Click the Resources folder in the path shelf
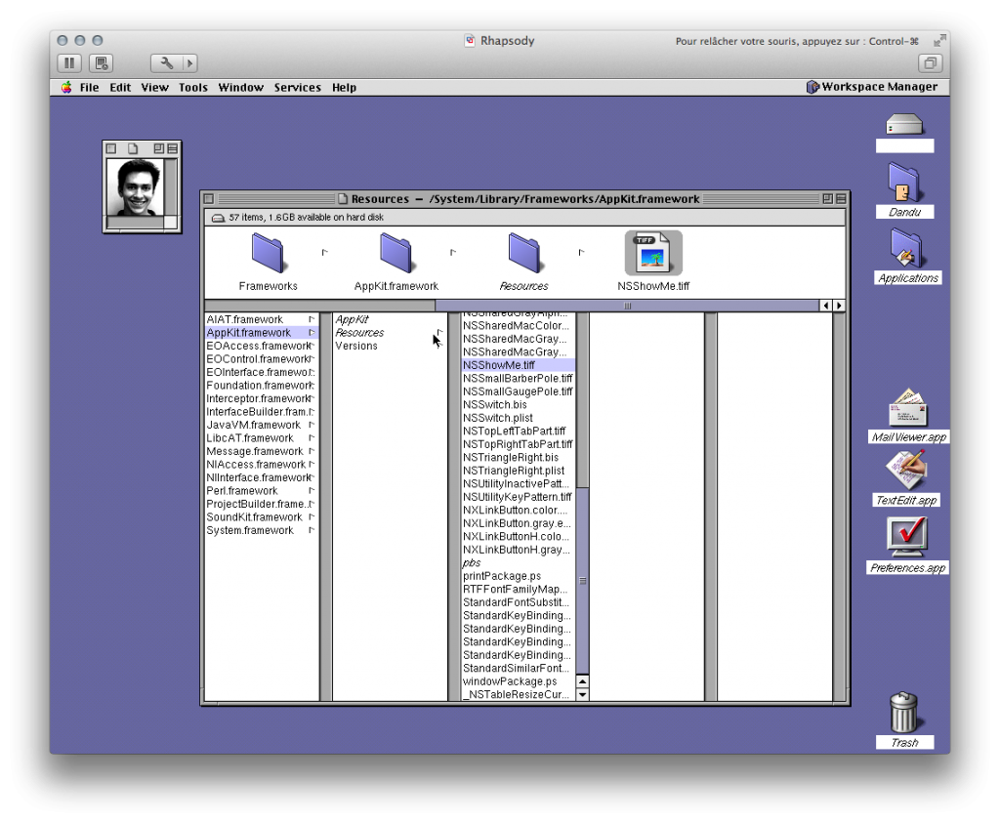 click(524, 253)
